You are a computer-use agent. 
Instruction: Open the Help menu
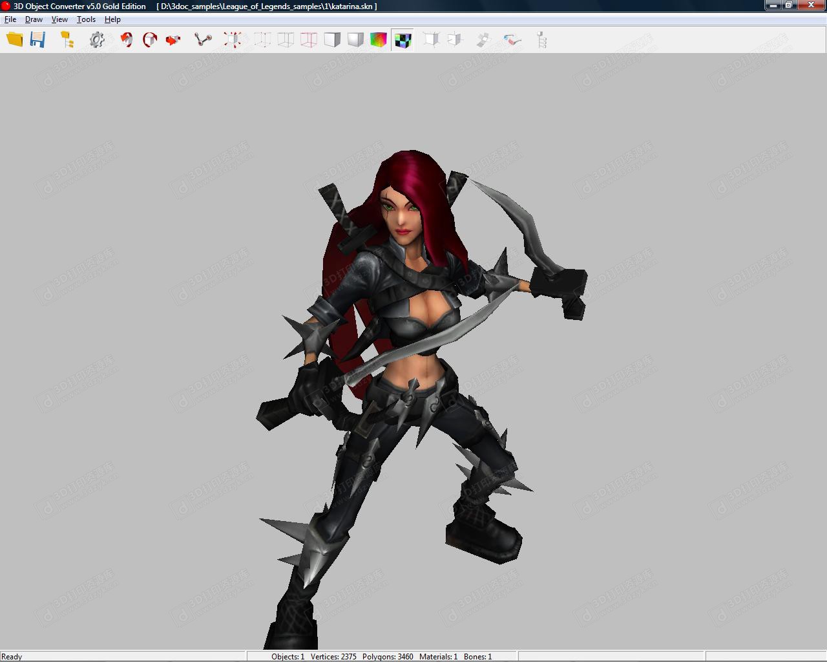tap(112, 19)
